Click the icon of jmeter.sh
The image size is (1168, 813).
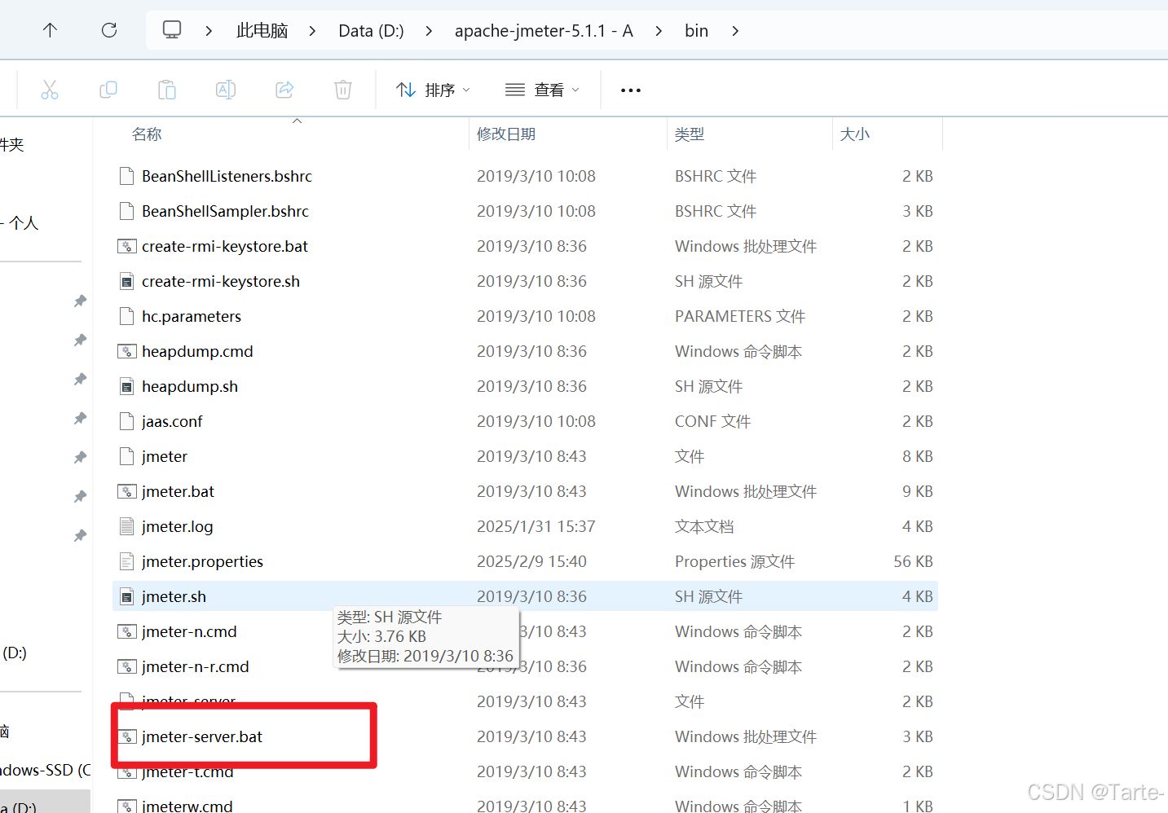126,596
